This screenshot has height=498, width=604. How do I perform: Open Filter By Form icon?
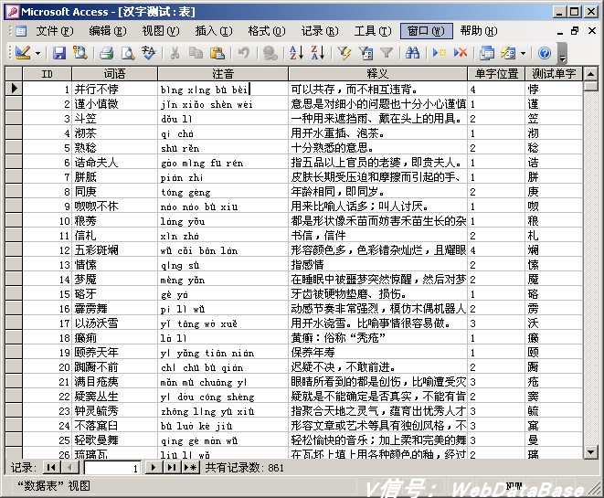[366, 53]
